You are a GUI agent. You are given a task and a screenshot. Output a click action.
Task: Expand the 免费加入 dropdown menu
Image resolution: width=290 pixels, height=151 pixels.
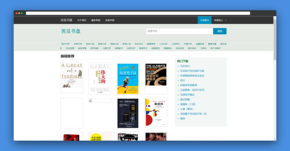tap(220, 20)
